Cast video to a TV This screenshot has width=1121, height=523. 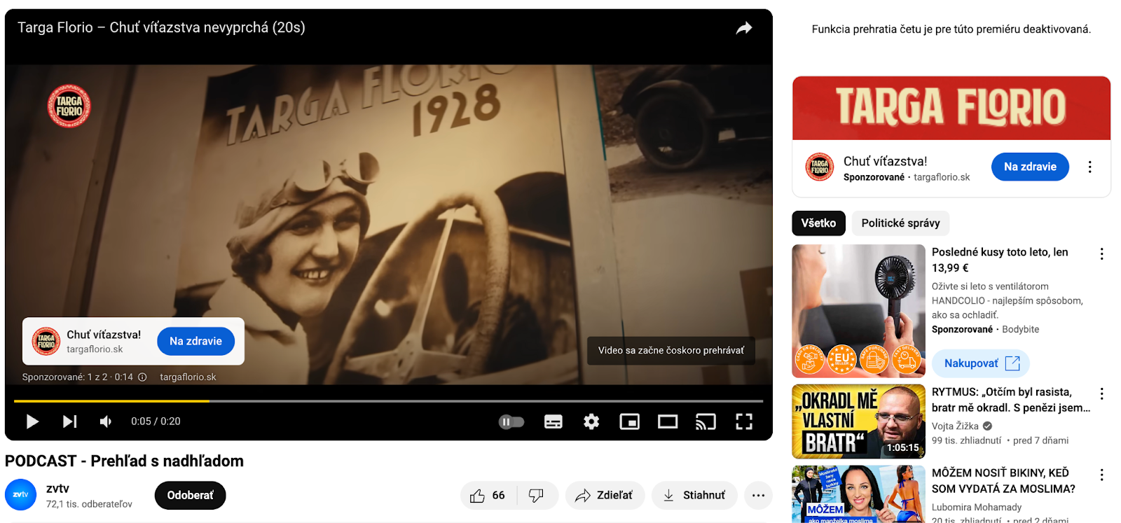tap(706, 421)
